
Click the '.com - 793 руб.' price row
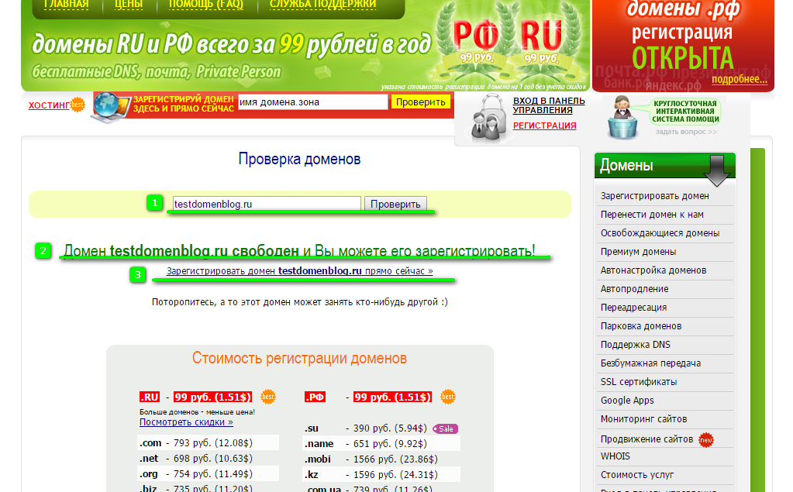(x=208, y=442)
